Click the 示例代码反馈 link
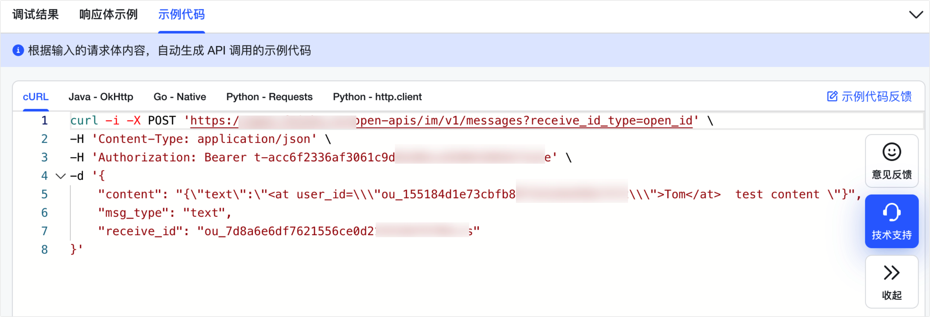This screenshot has width=930, height=317. click(876, 96)
